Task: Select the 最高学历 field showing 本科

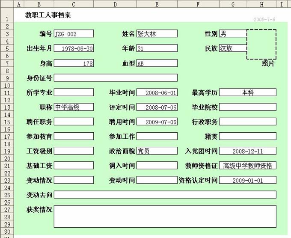Action: (x=247, y=92)
